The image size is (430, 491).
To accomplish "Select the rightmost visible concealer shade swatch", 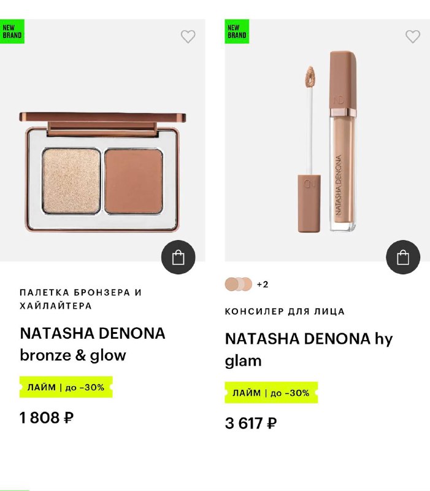I will [x=246, y=284].
